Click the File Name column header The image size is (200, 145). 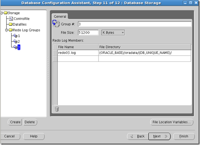pyautogui.click(x=78, y=47)
